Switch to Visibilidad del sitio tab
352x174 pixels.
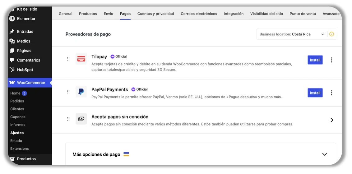[x=267, y=14]
